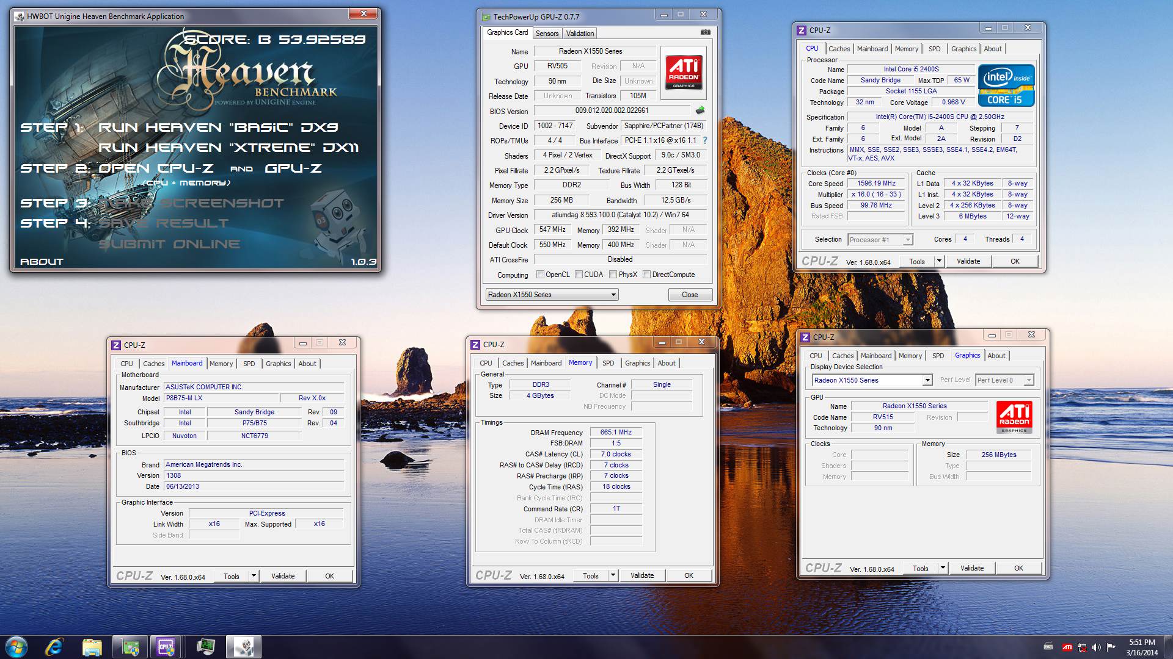The height and width of the screenshot is (659, 1173).
Task: Open Caches tab in CPU-Z CPU window
Action: tap(839, 49)
